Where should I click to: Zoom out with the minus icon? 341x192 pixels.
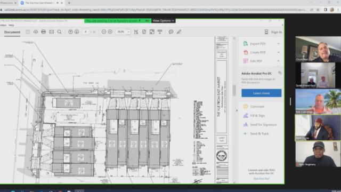104,32
